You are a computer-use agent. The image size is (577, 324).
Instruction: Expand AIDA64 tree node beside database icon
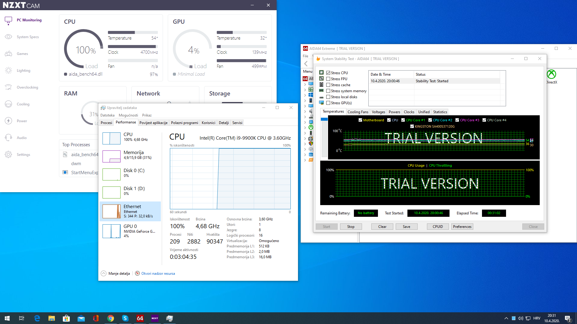coord(305,155)
